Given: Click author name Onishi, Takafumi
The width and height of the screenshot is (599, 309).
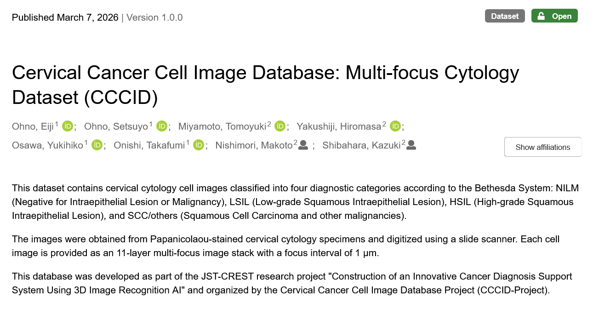Looking at the screenshot, I should (x=149, y=146).
